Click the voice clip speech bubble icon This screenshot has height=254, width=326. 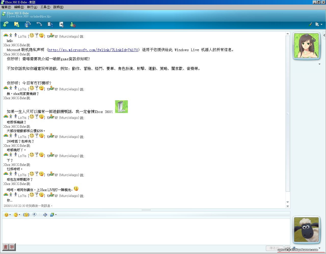pyautogui.click(x=34, y=215)
